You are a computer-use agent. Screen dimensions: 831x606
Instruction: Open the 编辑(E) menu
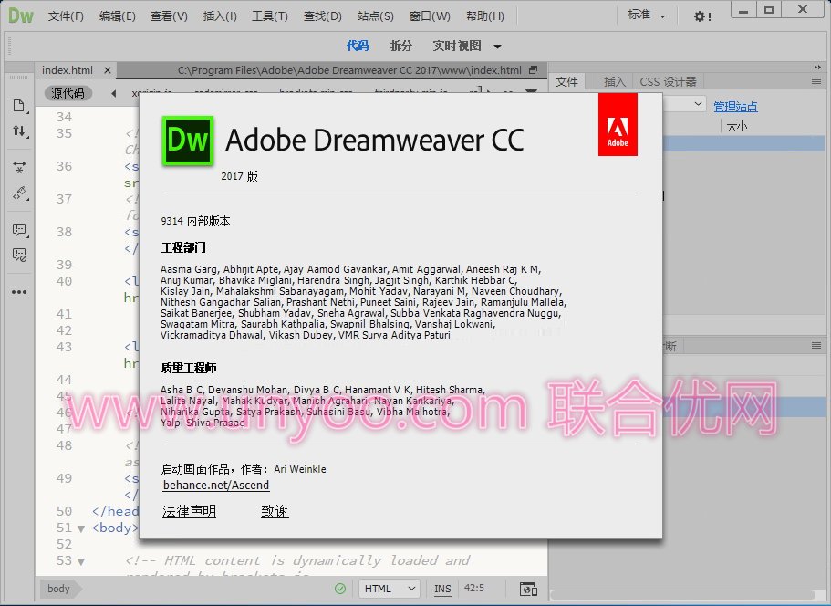(x=117, y=16)
